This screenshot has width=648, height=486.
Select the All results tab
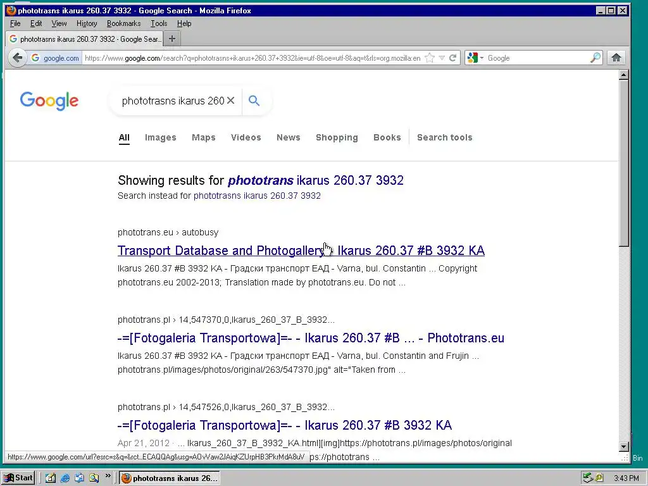[124, 137]
